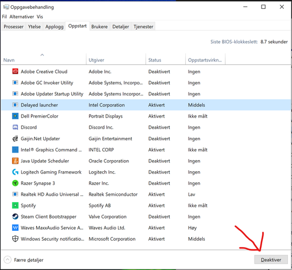
Task: Select Java Update Scheduler name
Action: (x=45, y=161)
